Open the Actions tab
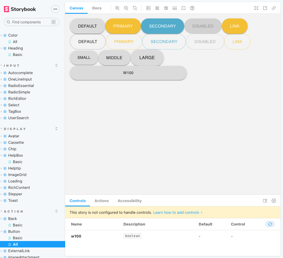This screenshot has height=258, width=283. tap(102, 201)
